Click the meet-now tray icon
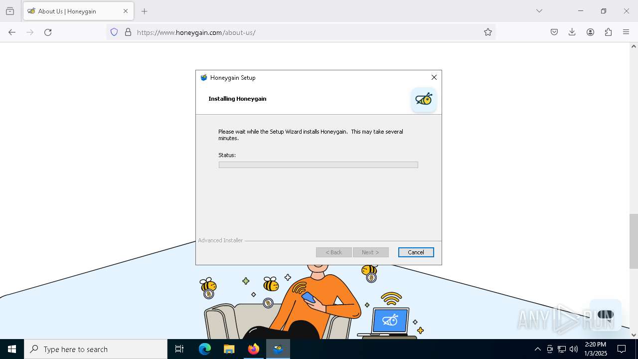The height and width of the screenshot is (359, 638). [550, 349]
